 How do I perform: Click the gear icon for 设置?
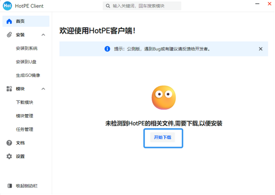pos(9,156)
